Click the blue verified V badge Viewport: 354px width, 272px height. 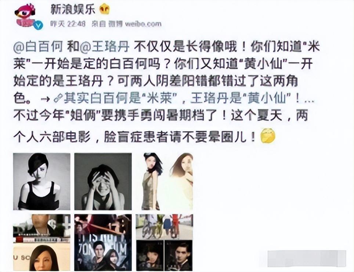click(x=39, y=25)
